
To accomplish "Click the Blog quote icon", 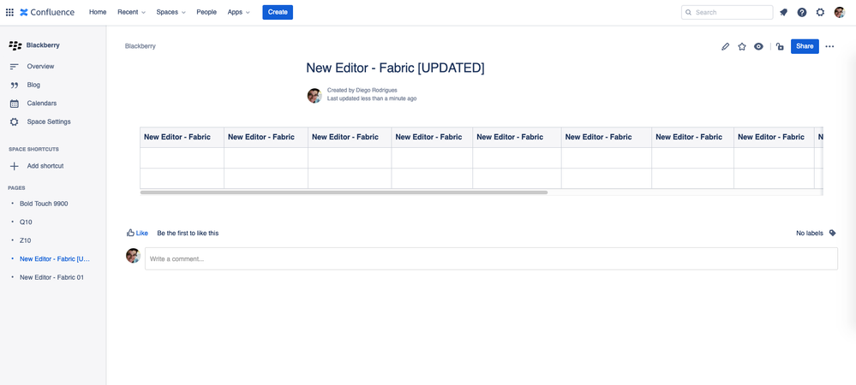I will (15, 85).
